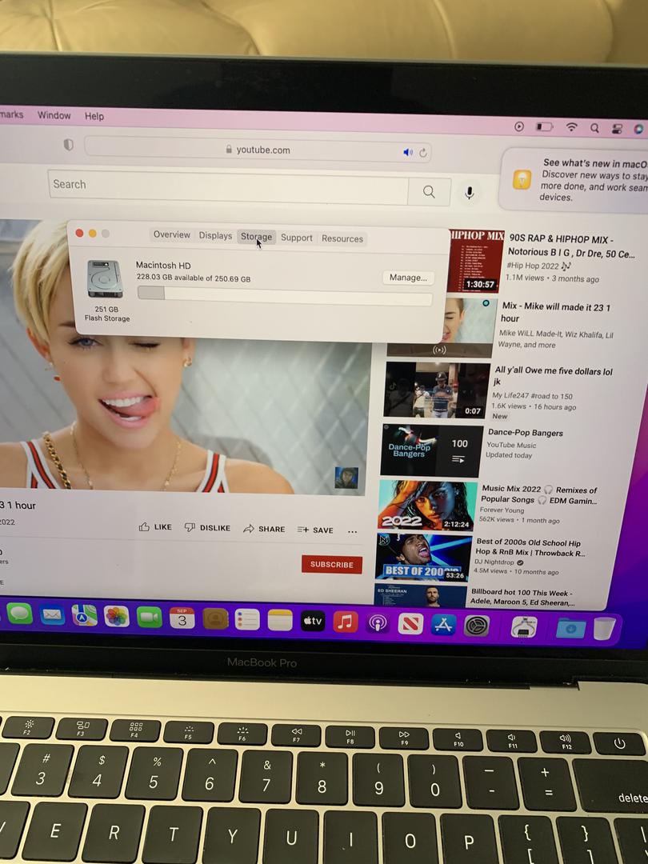Launch the App Store from the Dock
The width and height of the screenshot is (648, 864).
pos(443,625)
